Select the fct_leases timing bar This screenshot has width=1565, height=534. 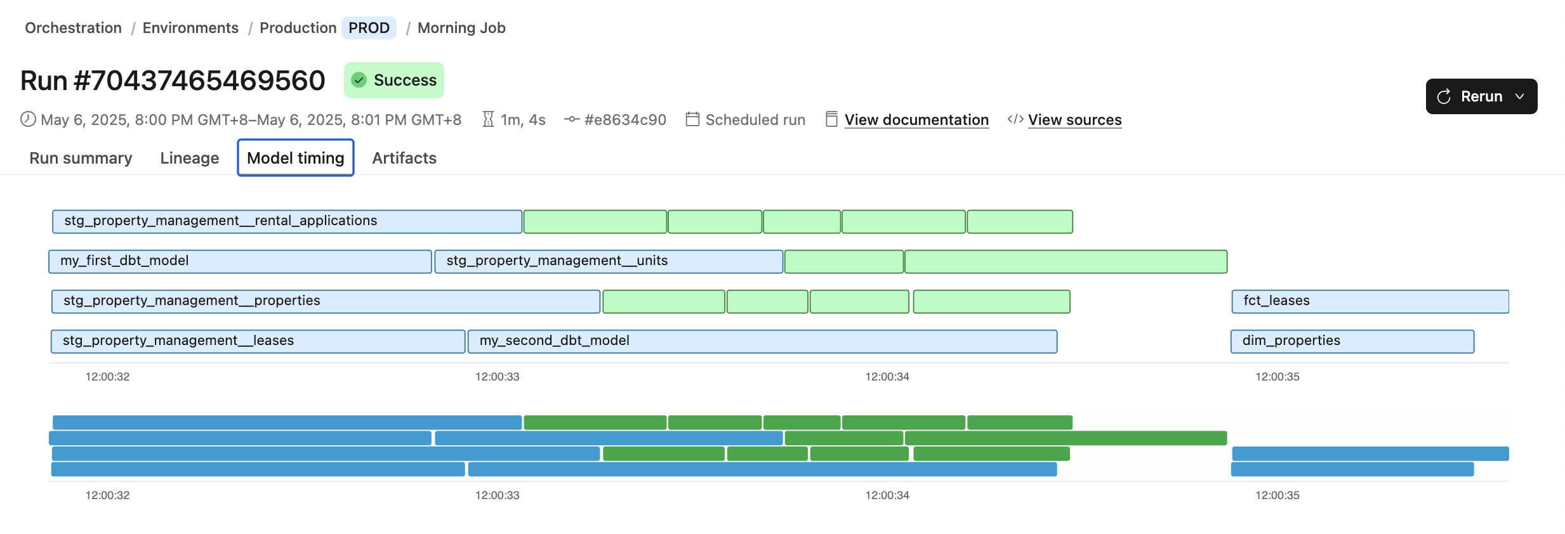(1370, 301)
